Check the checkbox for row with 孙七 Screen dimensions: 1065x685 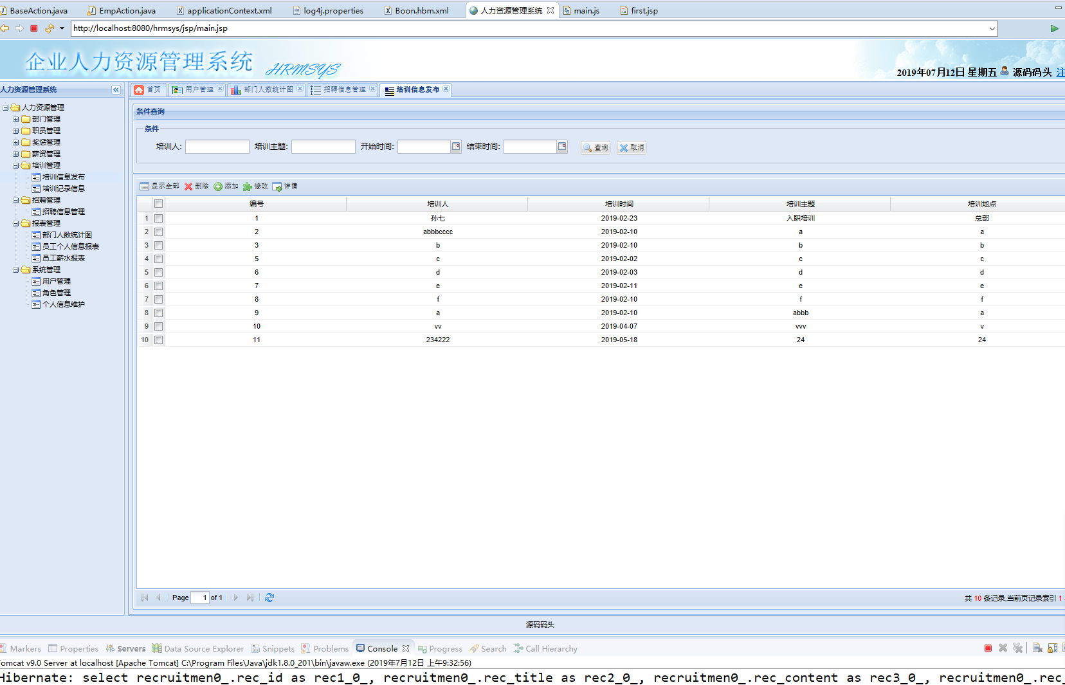[x=158, y=219]
